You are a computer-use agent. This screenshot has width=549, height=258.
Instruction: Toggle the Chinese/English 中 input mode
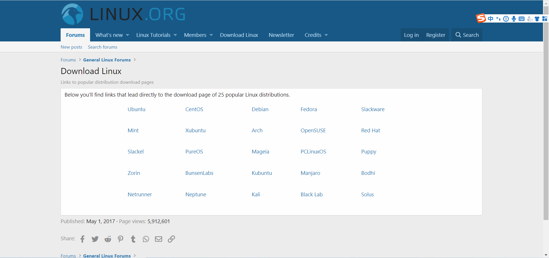click(491, 19)
